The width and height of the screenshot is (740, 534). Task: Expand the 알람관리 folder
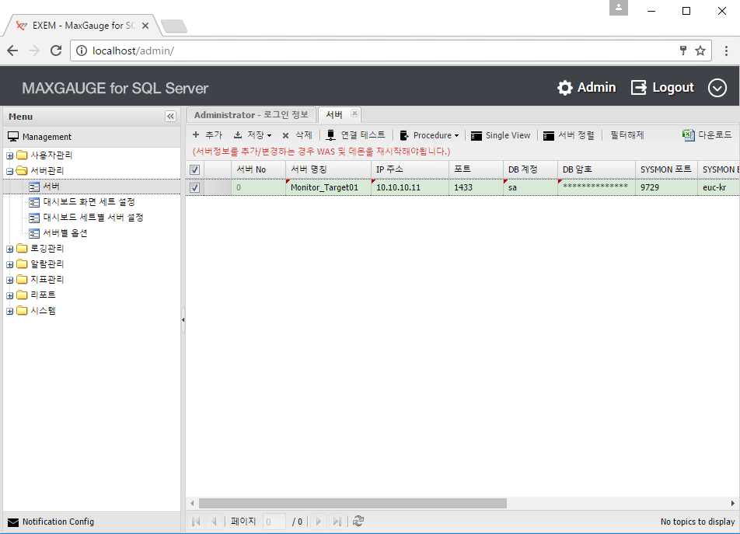click(x=9, y=264)
